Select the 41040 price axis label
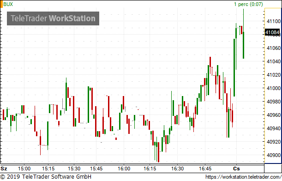282x181 pixels. click(274, 61)
